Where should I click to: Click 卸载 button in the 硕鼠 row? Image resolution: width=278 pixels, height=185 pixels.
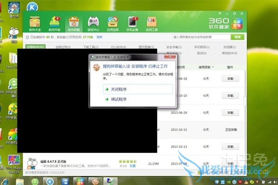pyautogui.click(x=230, y=163)
